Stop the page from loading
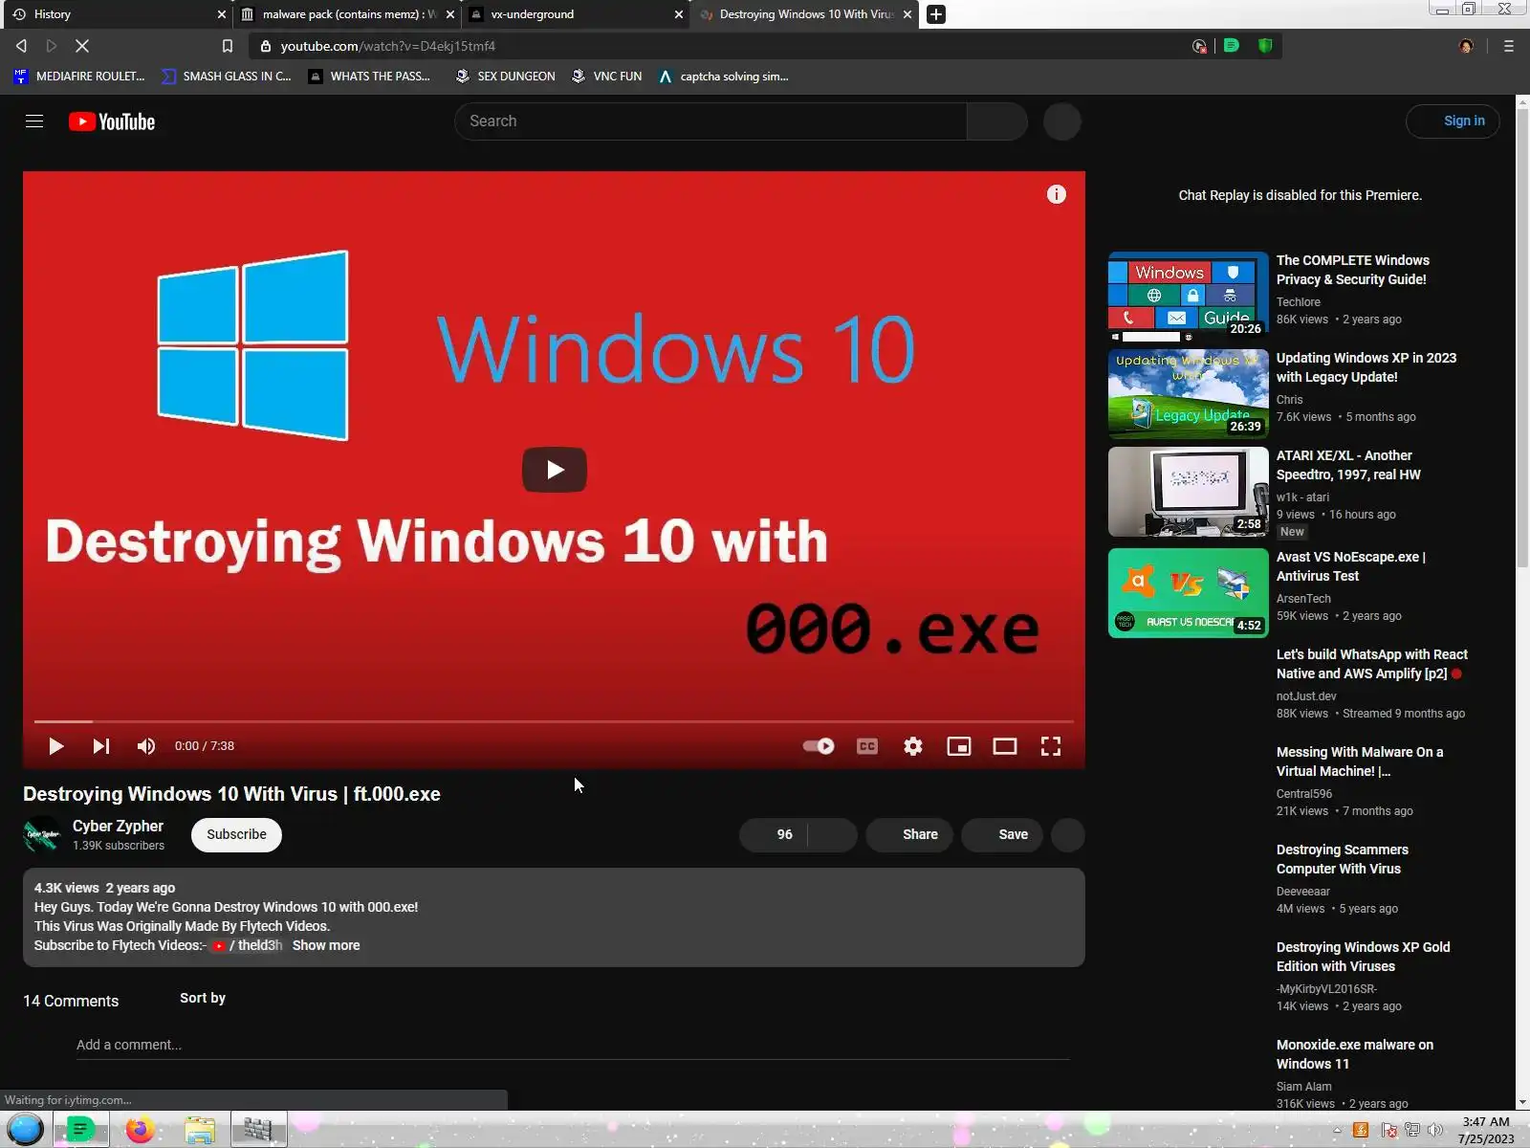1530x1148 pixels. [x=82, y=46]
